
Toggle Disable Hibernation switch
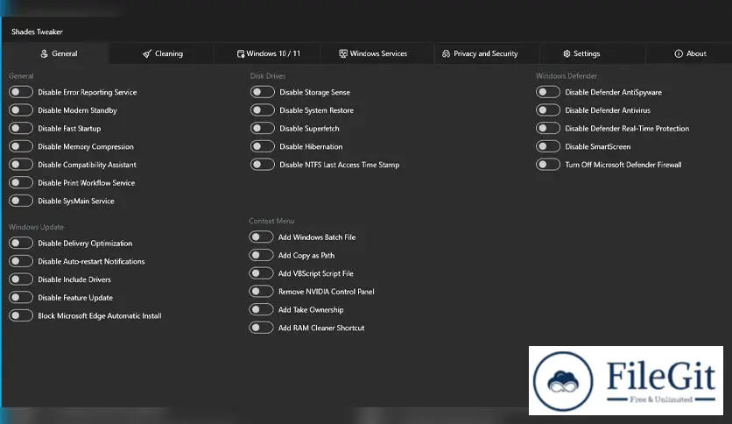click(263, 146)
